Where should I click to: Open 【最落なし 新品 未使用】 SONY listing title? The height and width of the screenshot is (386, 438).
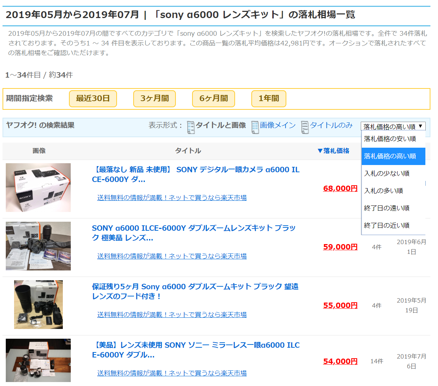click(196, 174)
